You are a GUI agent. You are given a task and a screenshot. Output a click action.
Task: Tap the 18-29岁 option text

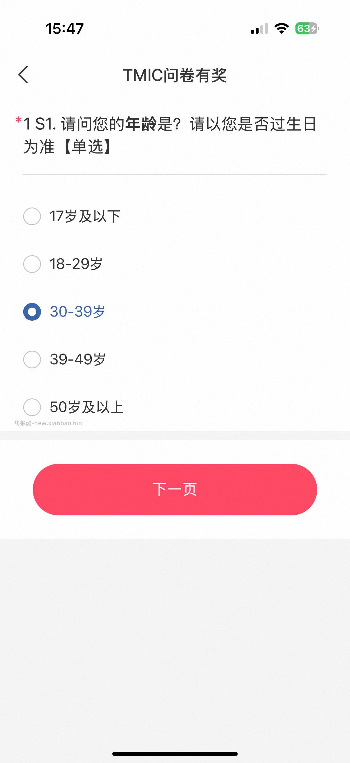[76, 264]
